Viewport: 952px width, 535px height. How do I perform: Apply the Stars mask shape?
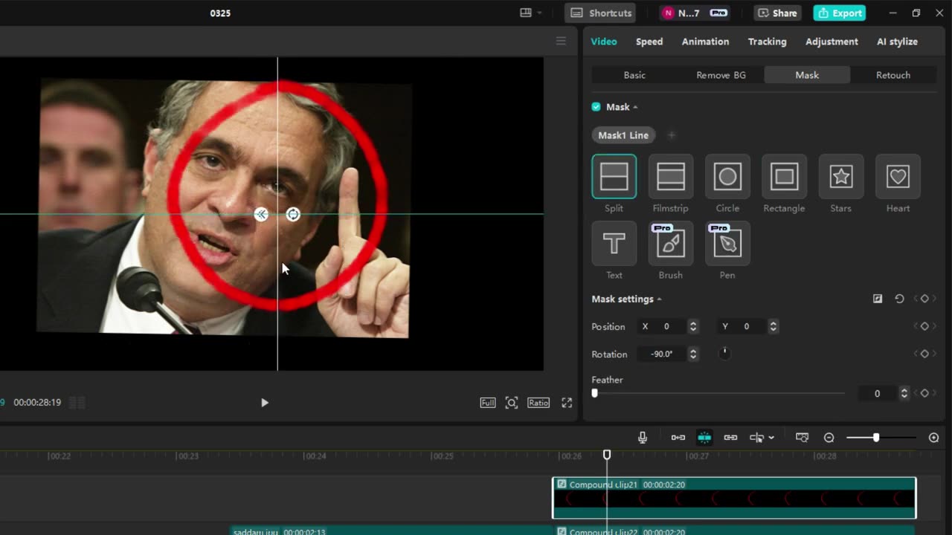click(841, 177)
